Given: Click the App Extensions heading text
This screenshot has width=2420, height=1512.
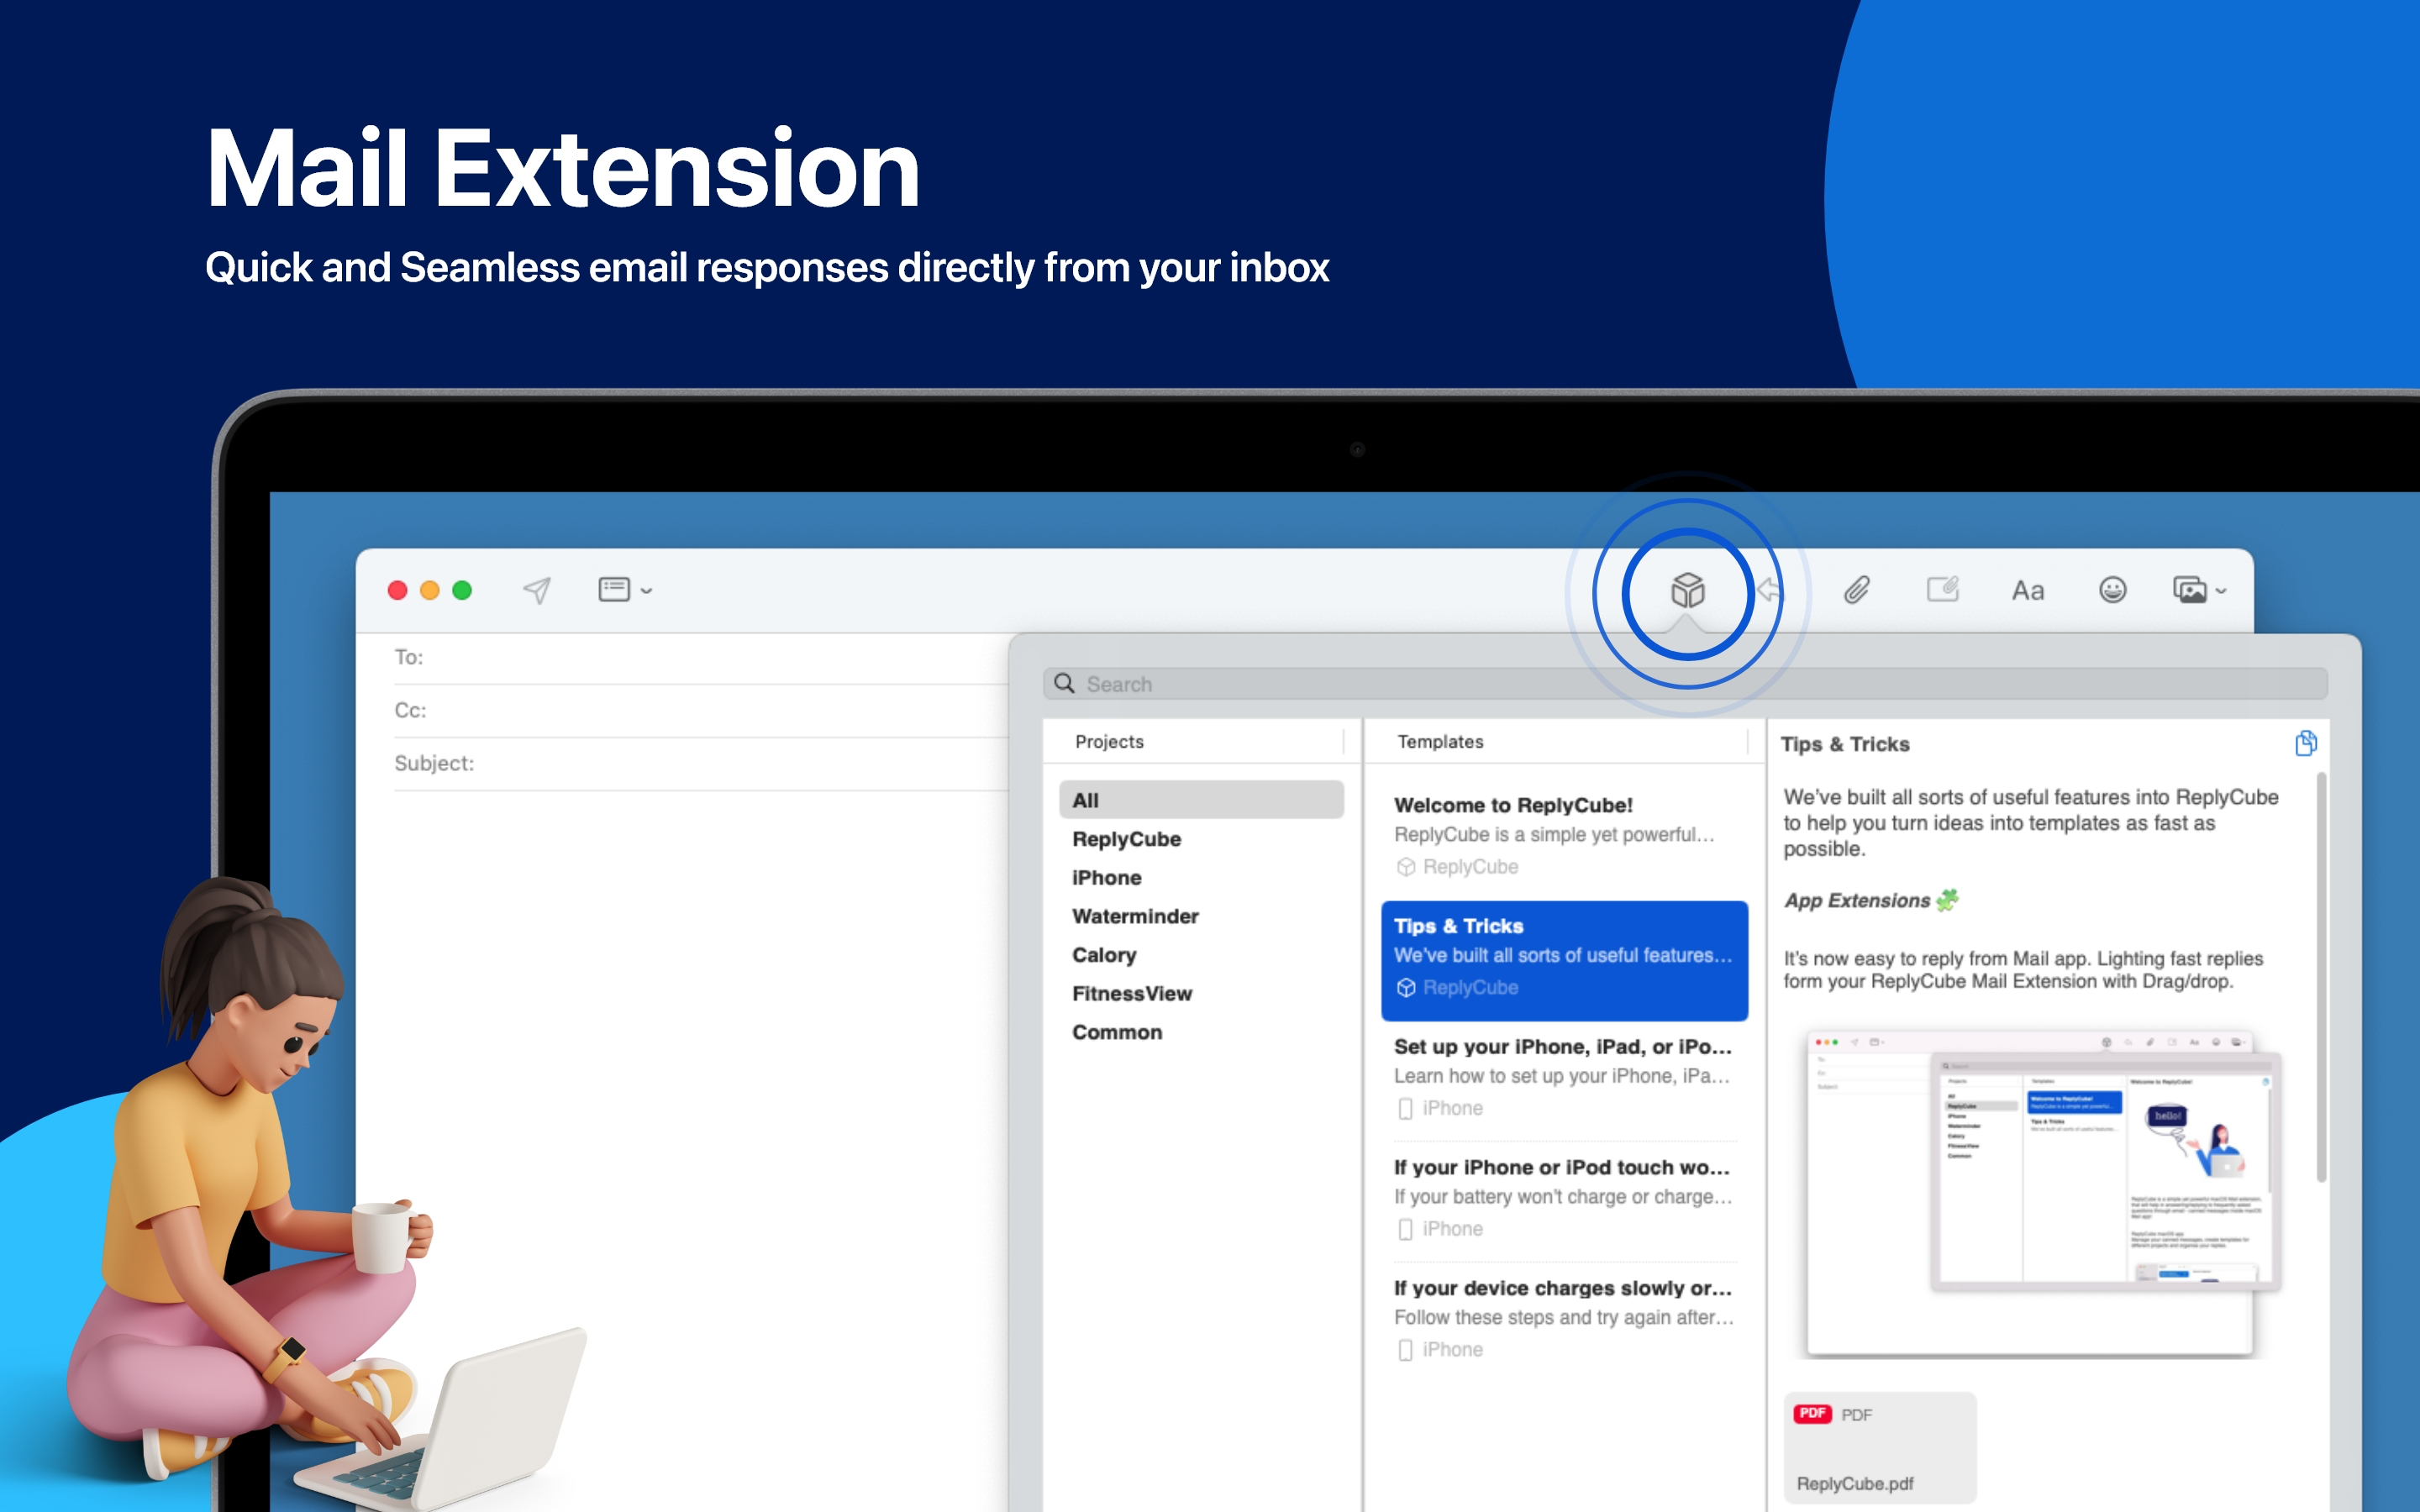Looking at the screenshot, I should [1857, 901].
